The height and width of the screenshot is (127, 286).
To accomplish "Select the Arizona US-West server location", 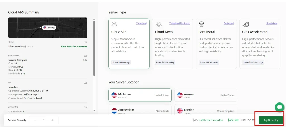I will pyautogui.click(x=206, y=95).
